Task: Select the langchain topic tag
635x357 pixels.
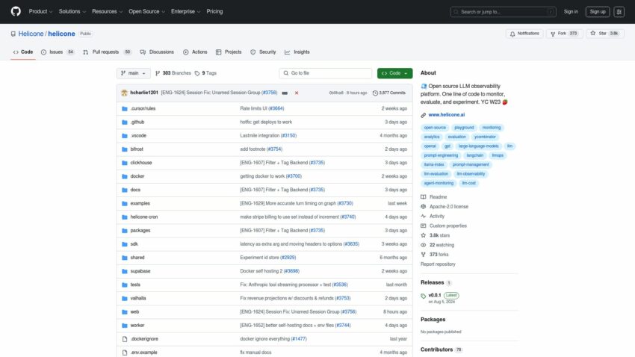Action: 474,155
